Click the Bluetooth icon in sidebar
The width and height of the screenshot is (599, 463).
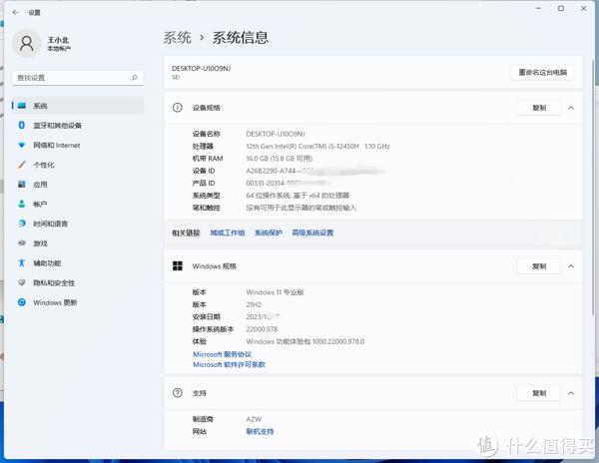(x=22, y=125)
